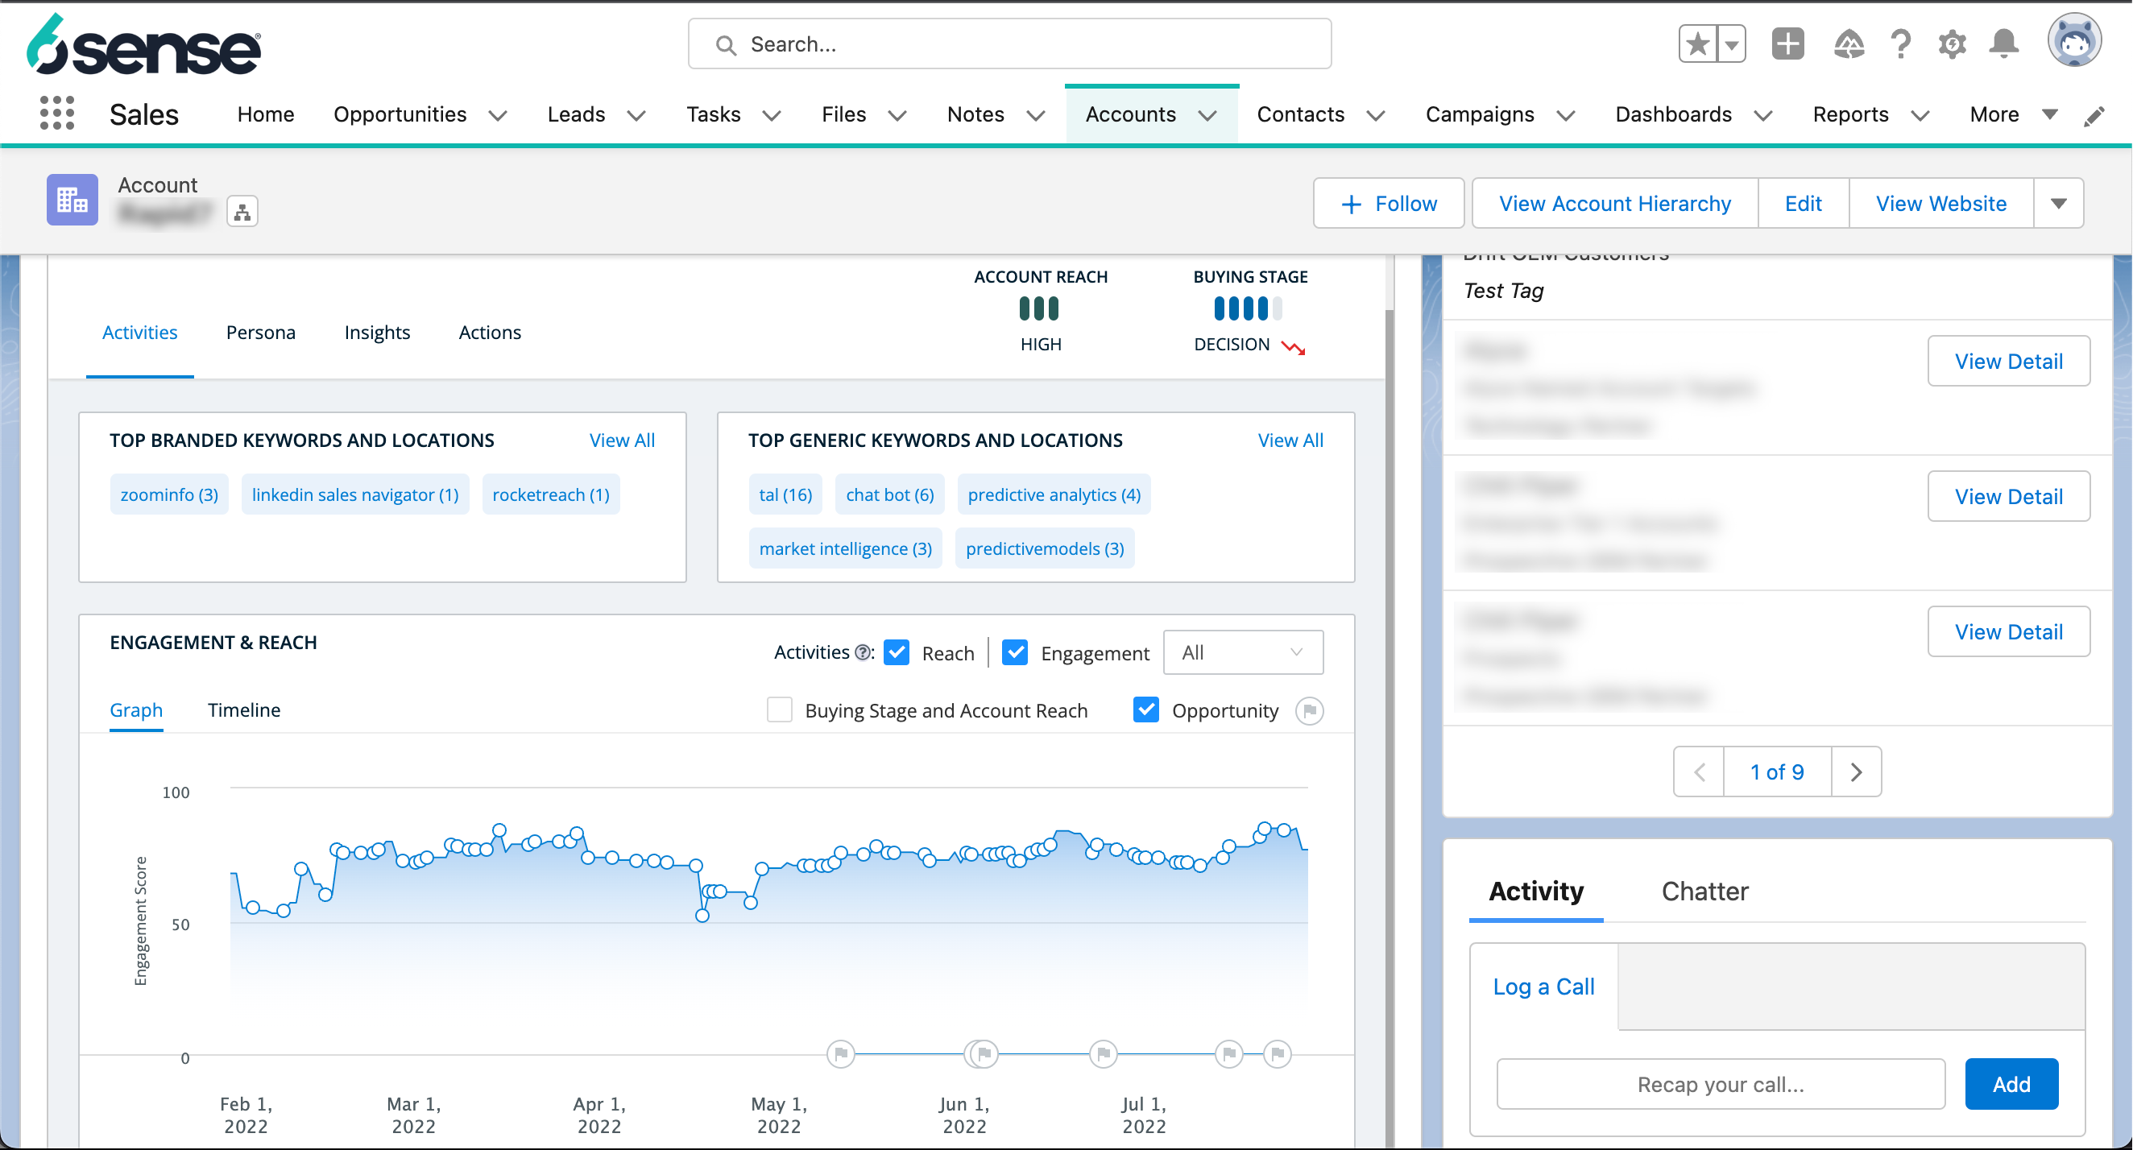Viewport: 2133px width, 1150px height.
Task: Click the notifications bell icon
Action: pyautogui.click(x=2003, y=43)
